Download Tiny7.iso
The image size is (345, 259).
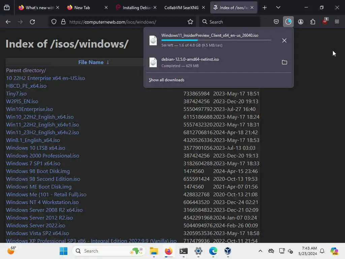(x=16, y=94)
